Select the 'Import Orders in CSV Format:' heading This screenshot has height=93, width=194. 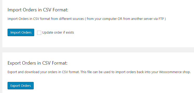[38, 10]
